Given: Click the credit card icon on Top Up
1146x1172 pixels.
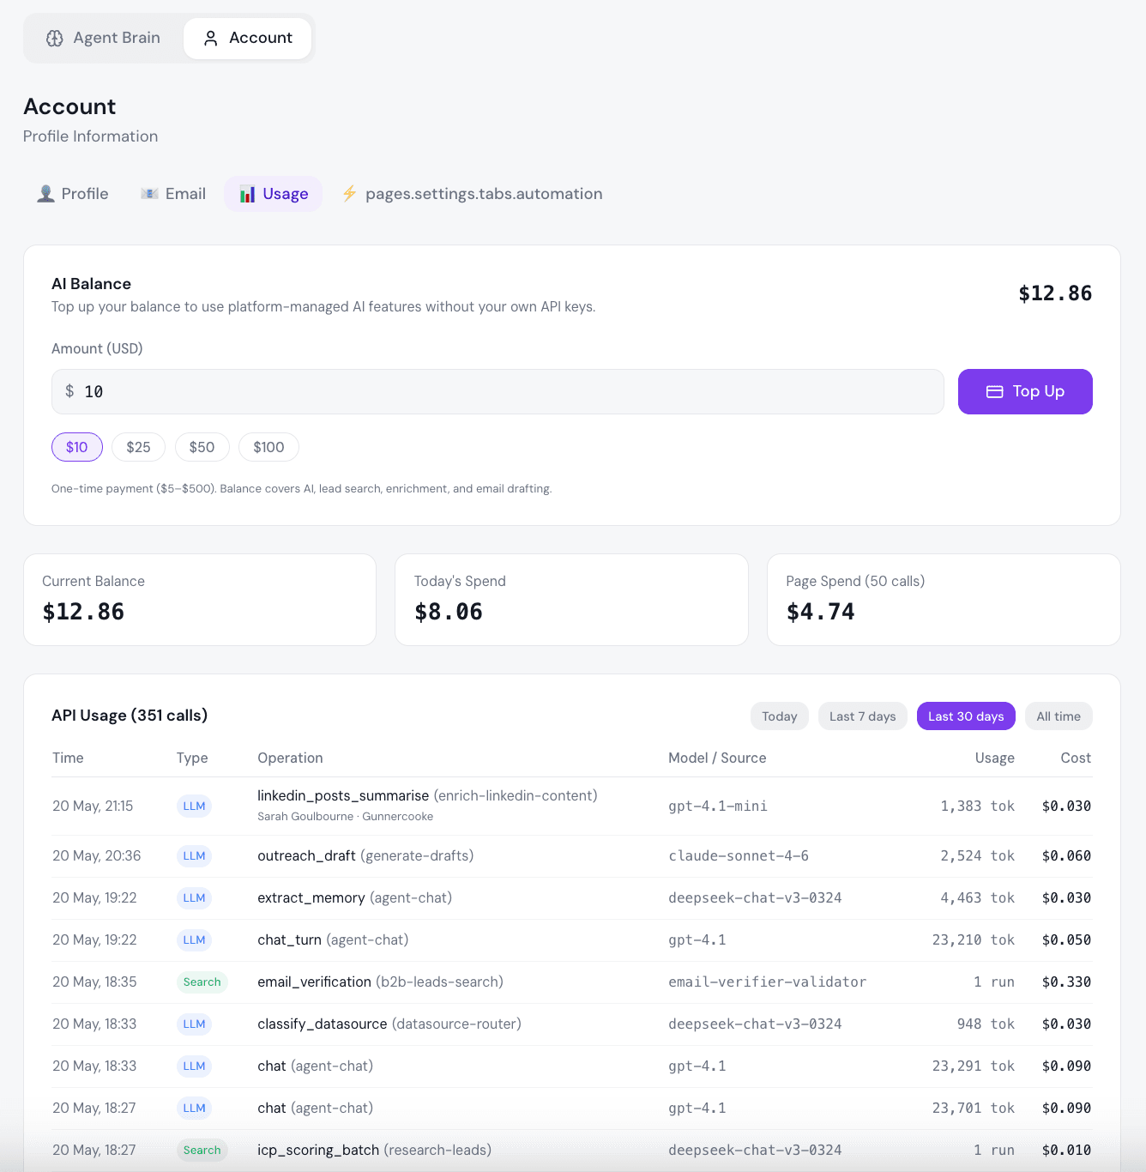Looking at the screenshot, I should tap(994, 391).
